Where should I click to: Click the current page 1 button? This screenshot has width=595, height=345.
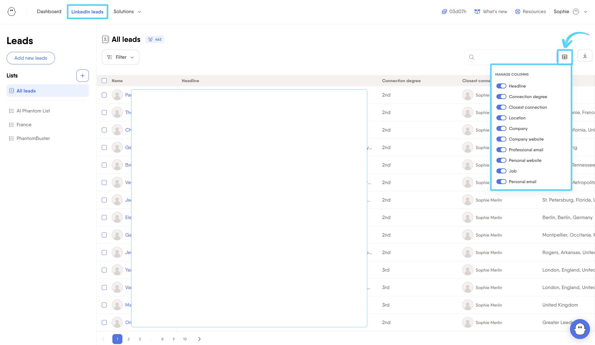coord(117,339)
